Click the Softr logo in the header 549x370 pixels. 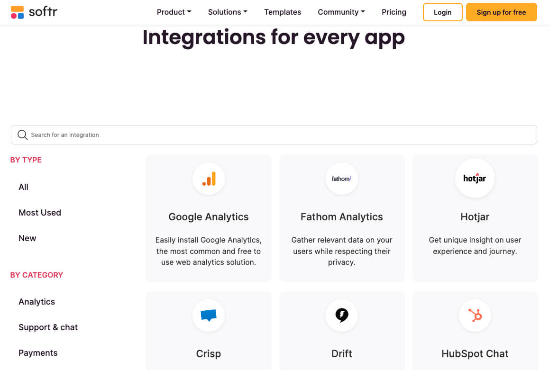34,12
